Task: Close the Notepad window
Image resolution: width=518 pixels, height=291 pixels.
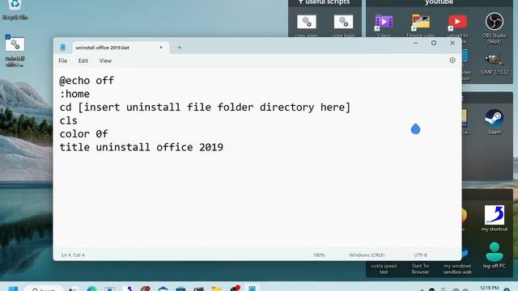Action: (x=452, y=43)
